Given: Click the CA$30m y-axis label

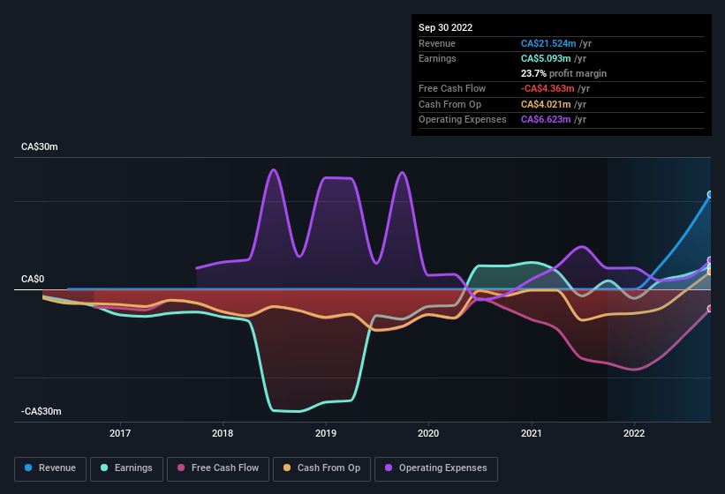Looking at the screenshot, I should coord(40,146).
